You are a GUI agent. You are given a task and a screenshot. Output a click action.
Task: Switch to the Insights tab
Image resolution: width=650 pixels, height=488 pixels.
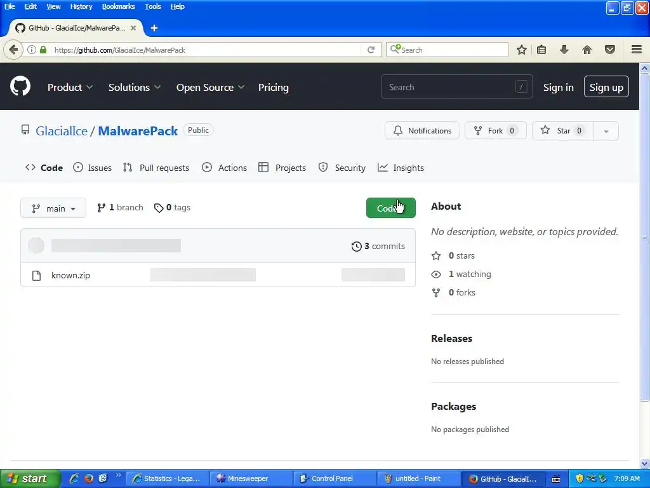401,168
